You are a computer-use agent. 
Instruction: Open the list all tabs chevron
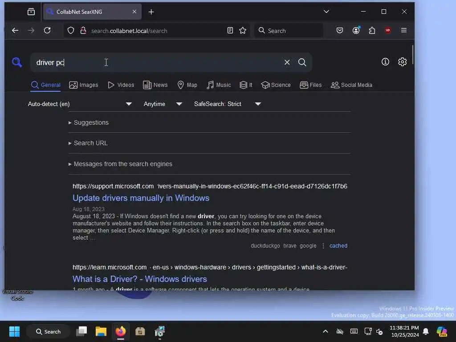tap(326, 12)
